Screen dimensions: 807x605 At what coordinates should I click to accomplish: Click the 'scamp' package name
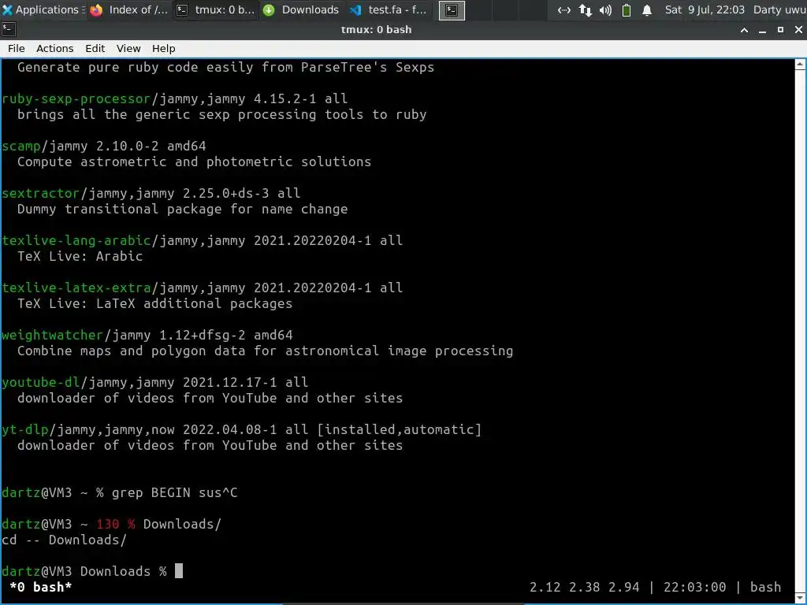coord(21,146)
